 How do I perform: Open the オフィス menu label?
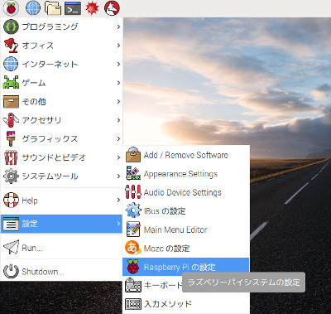[38, 46]
